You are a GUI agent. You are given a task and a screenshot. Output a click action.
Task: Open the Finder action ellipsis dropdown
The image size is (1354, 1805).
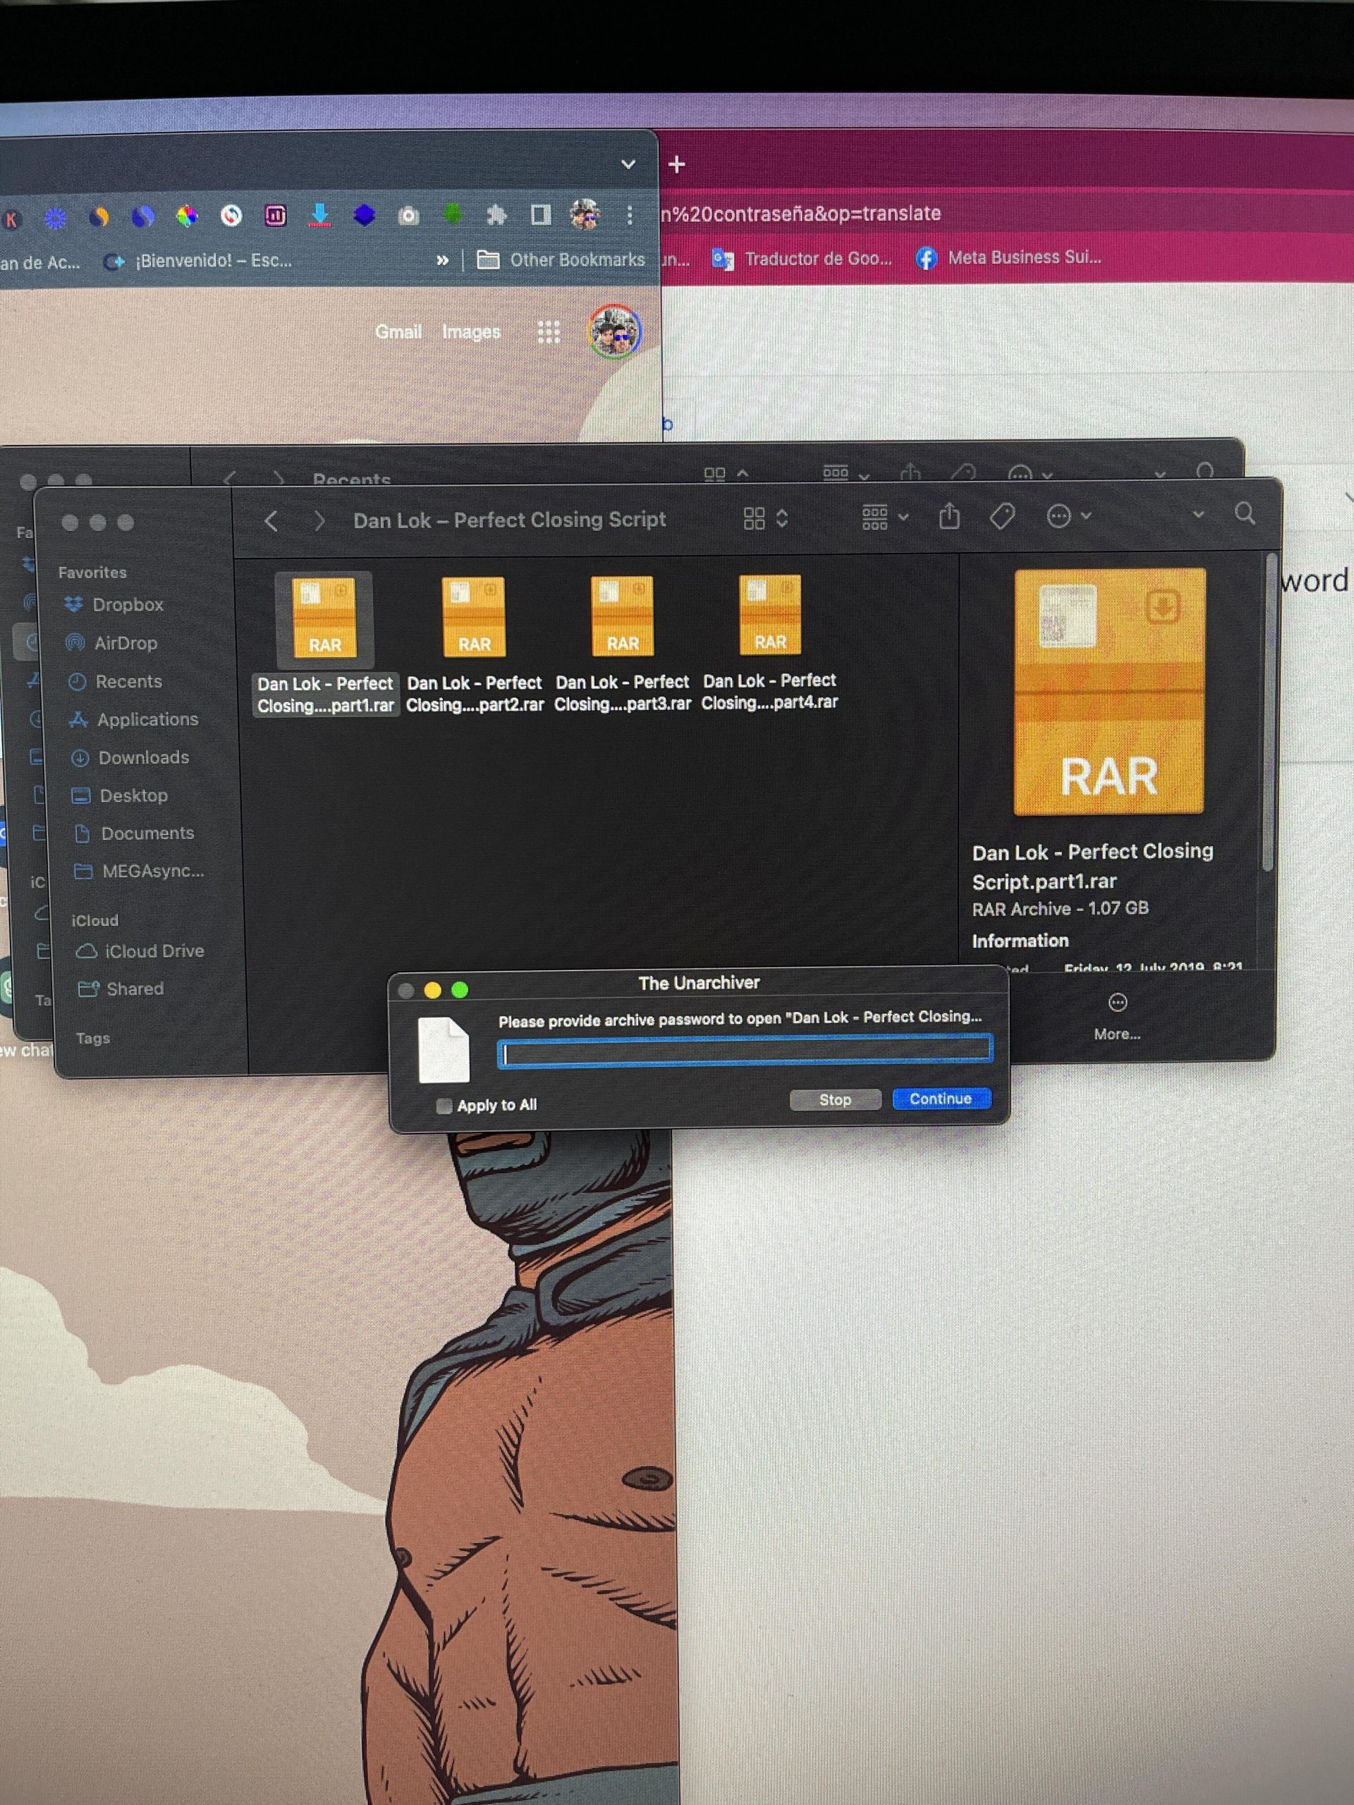point(1068,515)
